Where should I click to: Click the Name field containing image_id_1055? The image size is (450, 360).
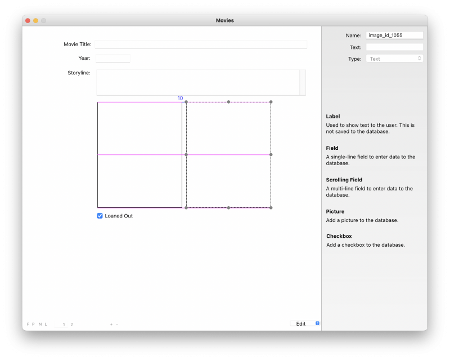(x=394, y=35)
